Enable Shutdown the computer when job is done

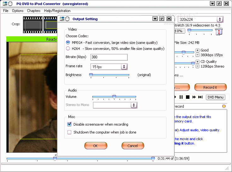69,132
